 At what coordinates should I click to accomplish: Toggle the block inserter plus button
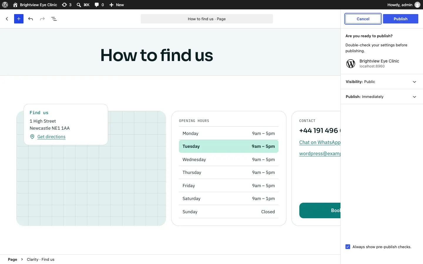pos(19,19)
